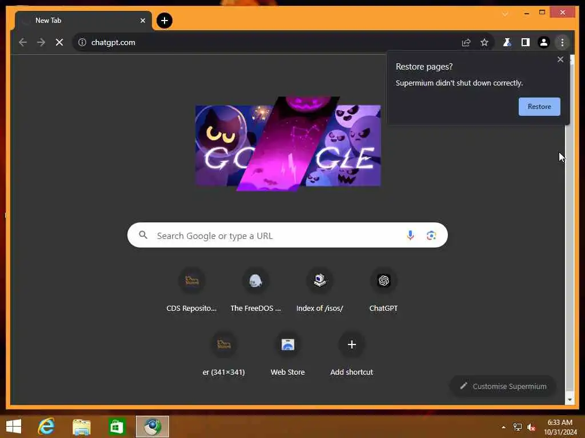Add a new shortcut tile
The height and width of the screenshot is (438, 585).
pos(351,355)
